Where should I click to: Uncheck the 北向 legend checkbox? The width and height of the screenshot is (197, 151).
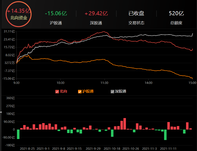click(x=57, y=92)
